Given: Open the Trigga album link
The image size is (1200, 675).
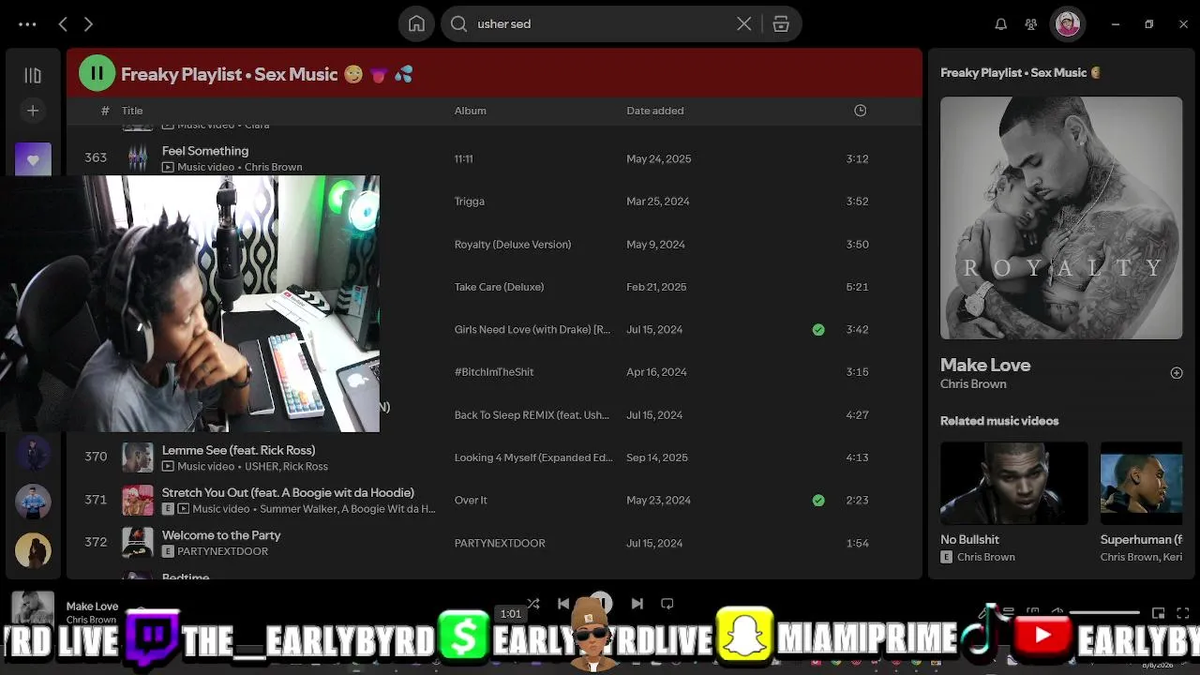Looking at the screenshot, I should point(469,202).
